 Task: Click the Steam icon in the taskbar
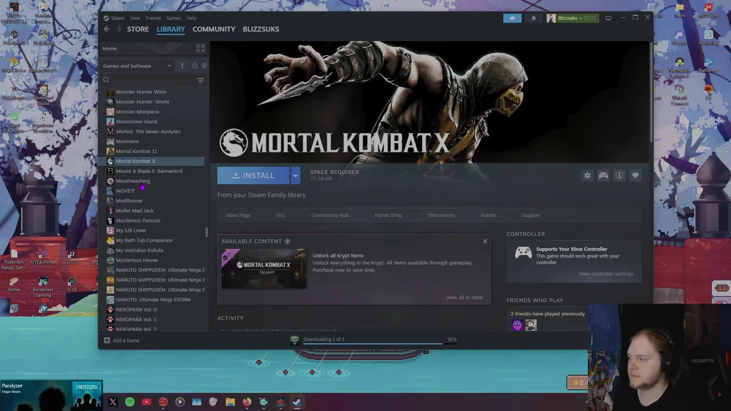click(x=297, y=402)
